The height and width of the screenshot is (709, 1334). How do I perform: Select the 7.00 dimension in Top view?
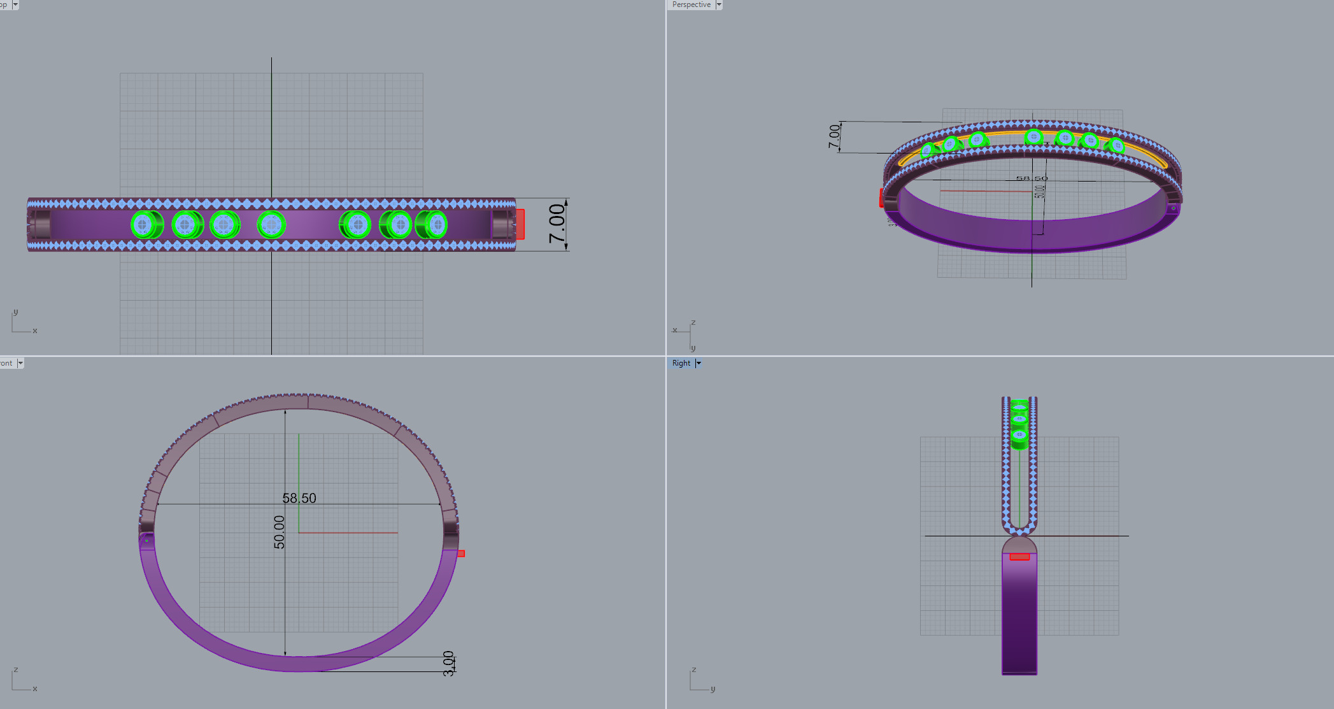[557, 224]
